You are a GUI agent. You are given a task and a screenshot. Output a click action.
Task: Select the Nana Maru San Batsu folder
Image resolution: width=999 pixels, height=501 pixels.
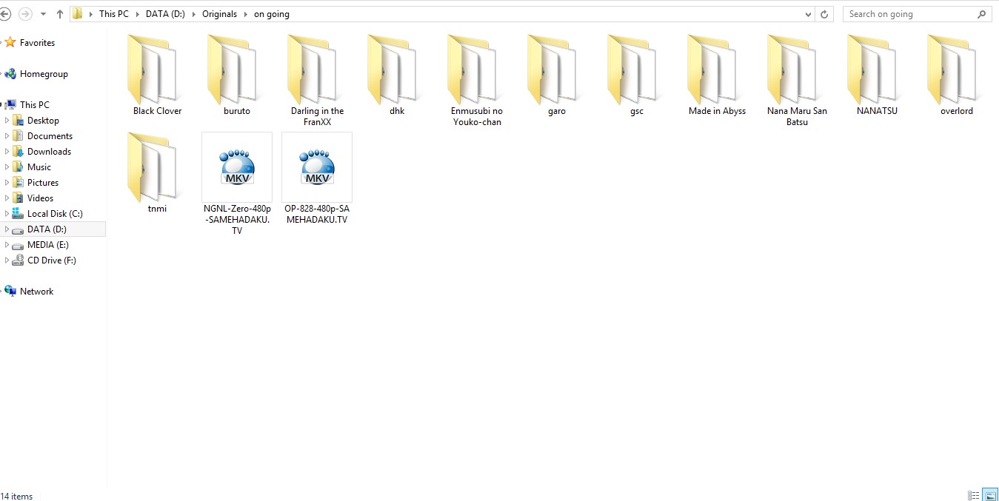pyautogui.click(x=797, y=81)
